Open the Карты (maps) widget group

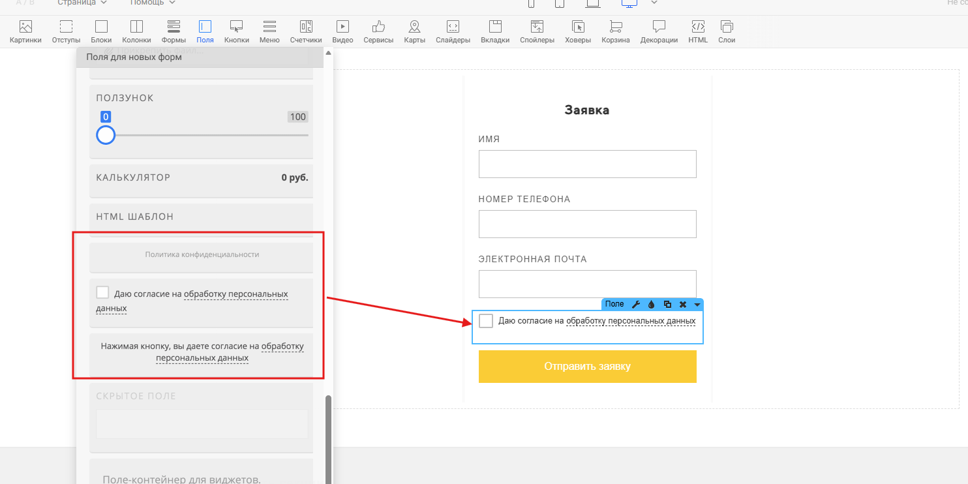click(x=414, y=32)
